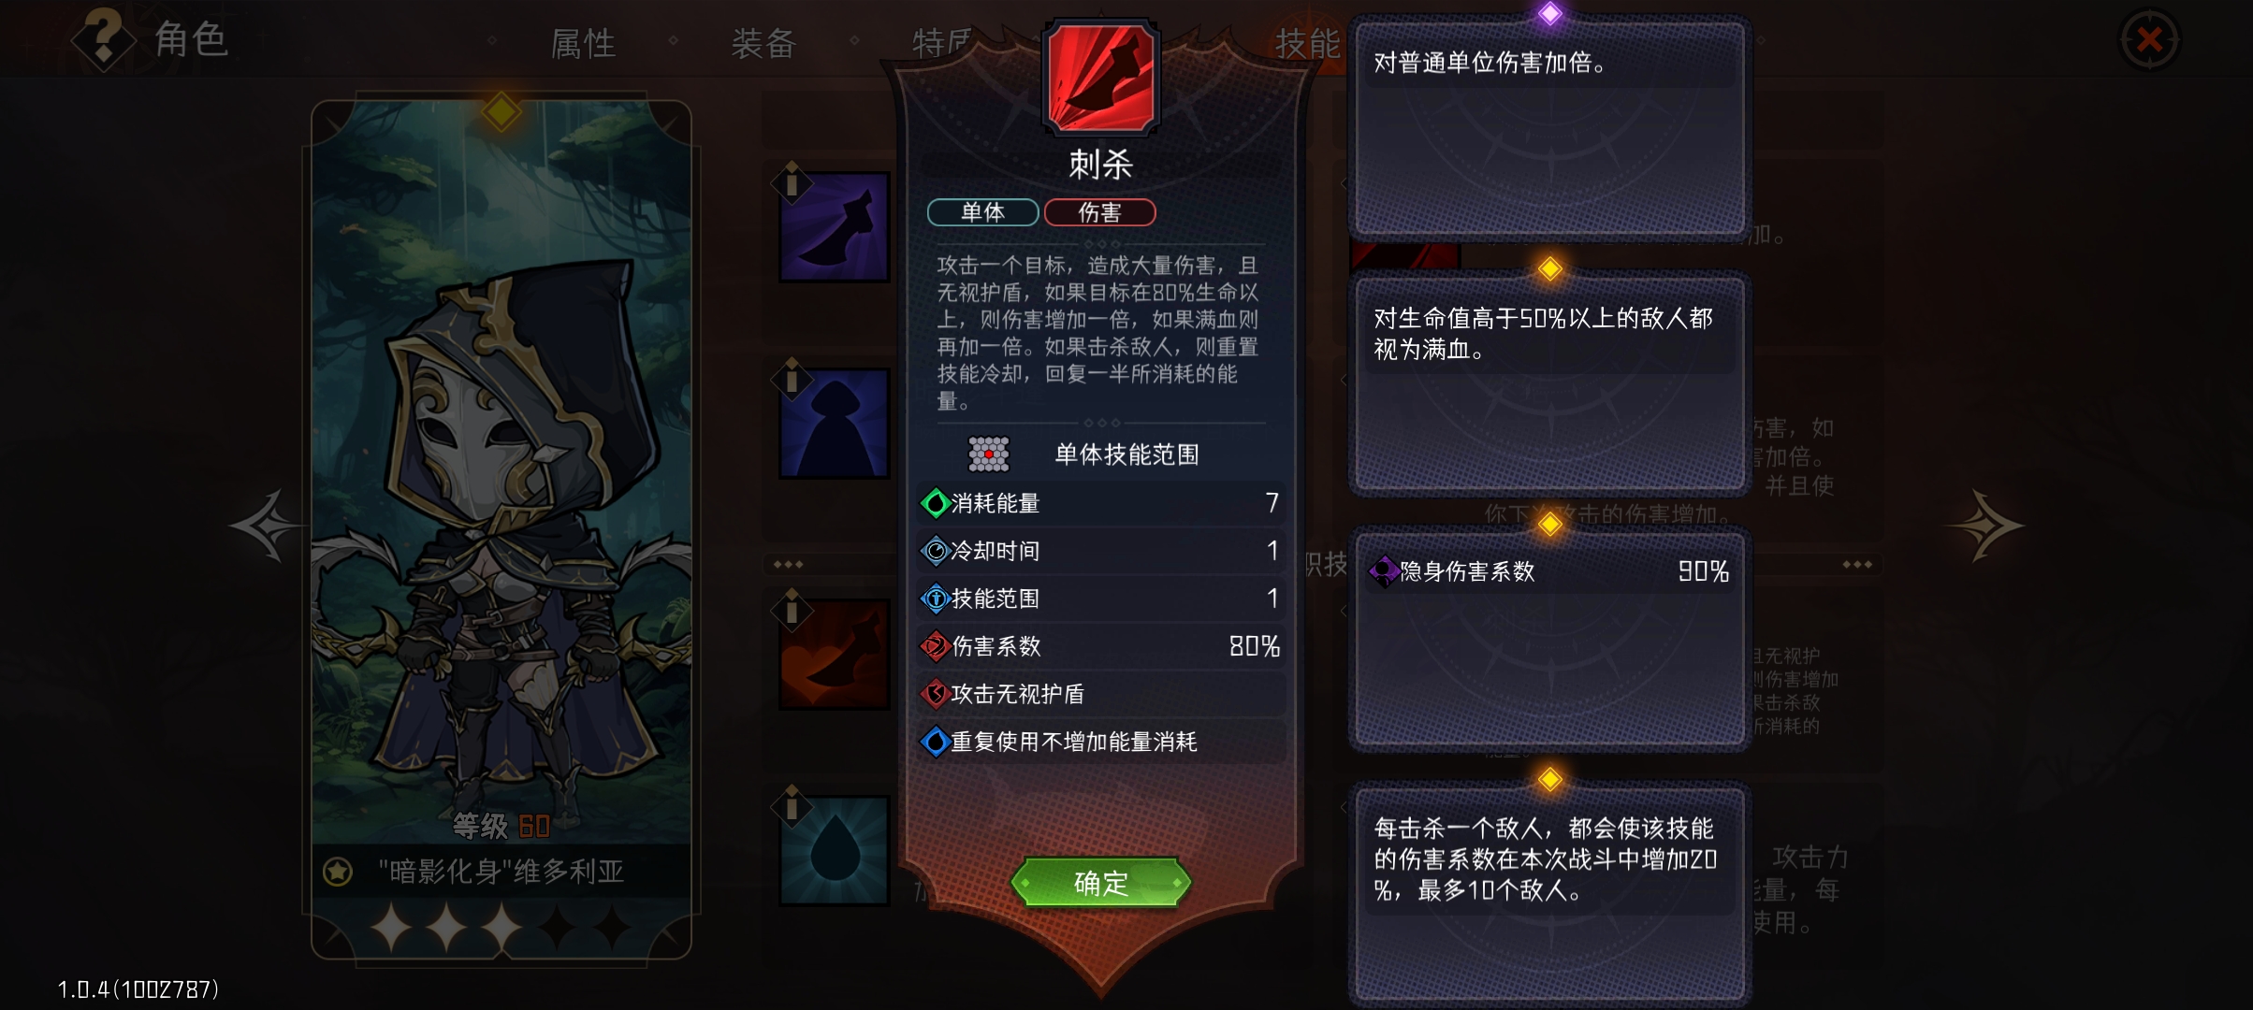The image size is (2253, 1010).
Task: Close the character screen with X
Action: point(2149,40)
